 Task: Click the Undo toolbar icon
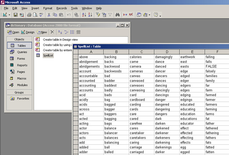pos(69,15)
